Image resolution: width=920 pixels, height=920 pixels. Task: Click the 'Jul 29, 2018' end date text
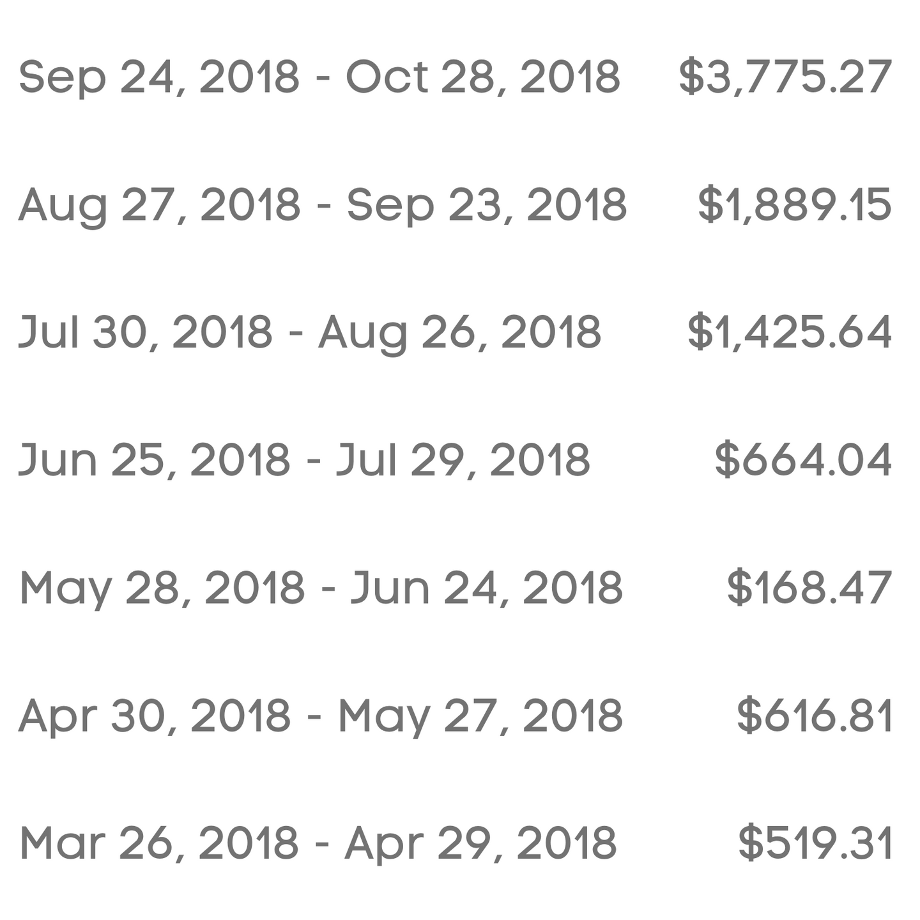pyautogui.click(x=463, y=460)
